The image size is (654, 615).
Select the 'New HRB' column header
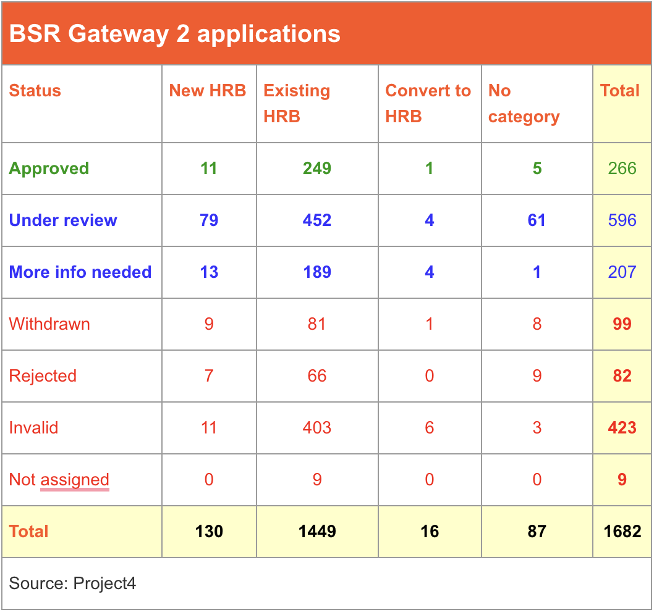click(x=207, y=90)
